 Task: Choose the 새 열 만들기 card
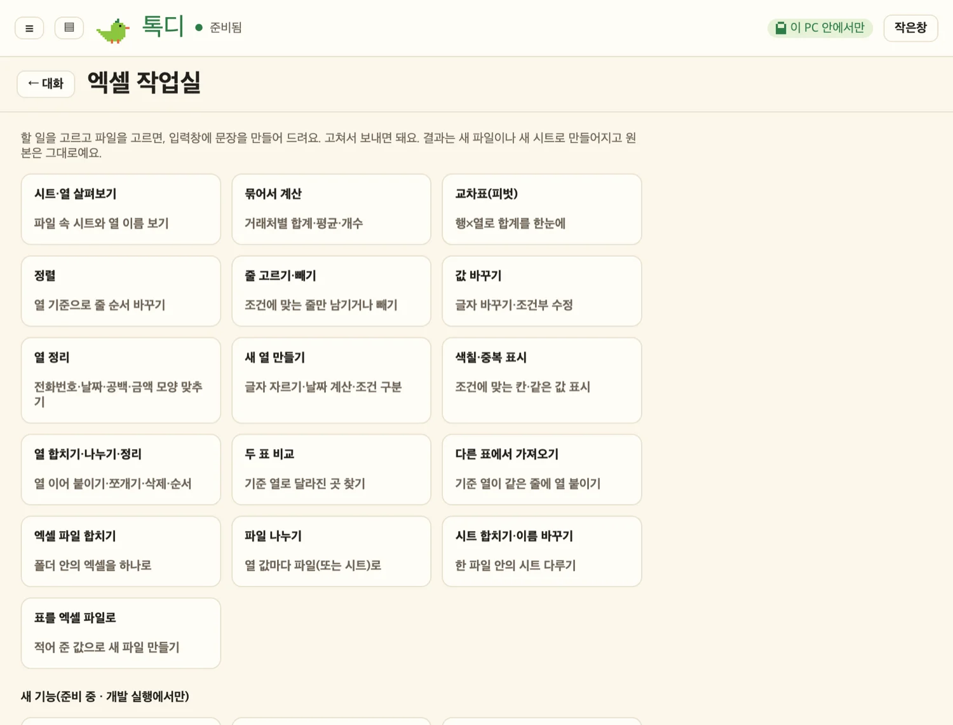pos(331,380)
